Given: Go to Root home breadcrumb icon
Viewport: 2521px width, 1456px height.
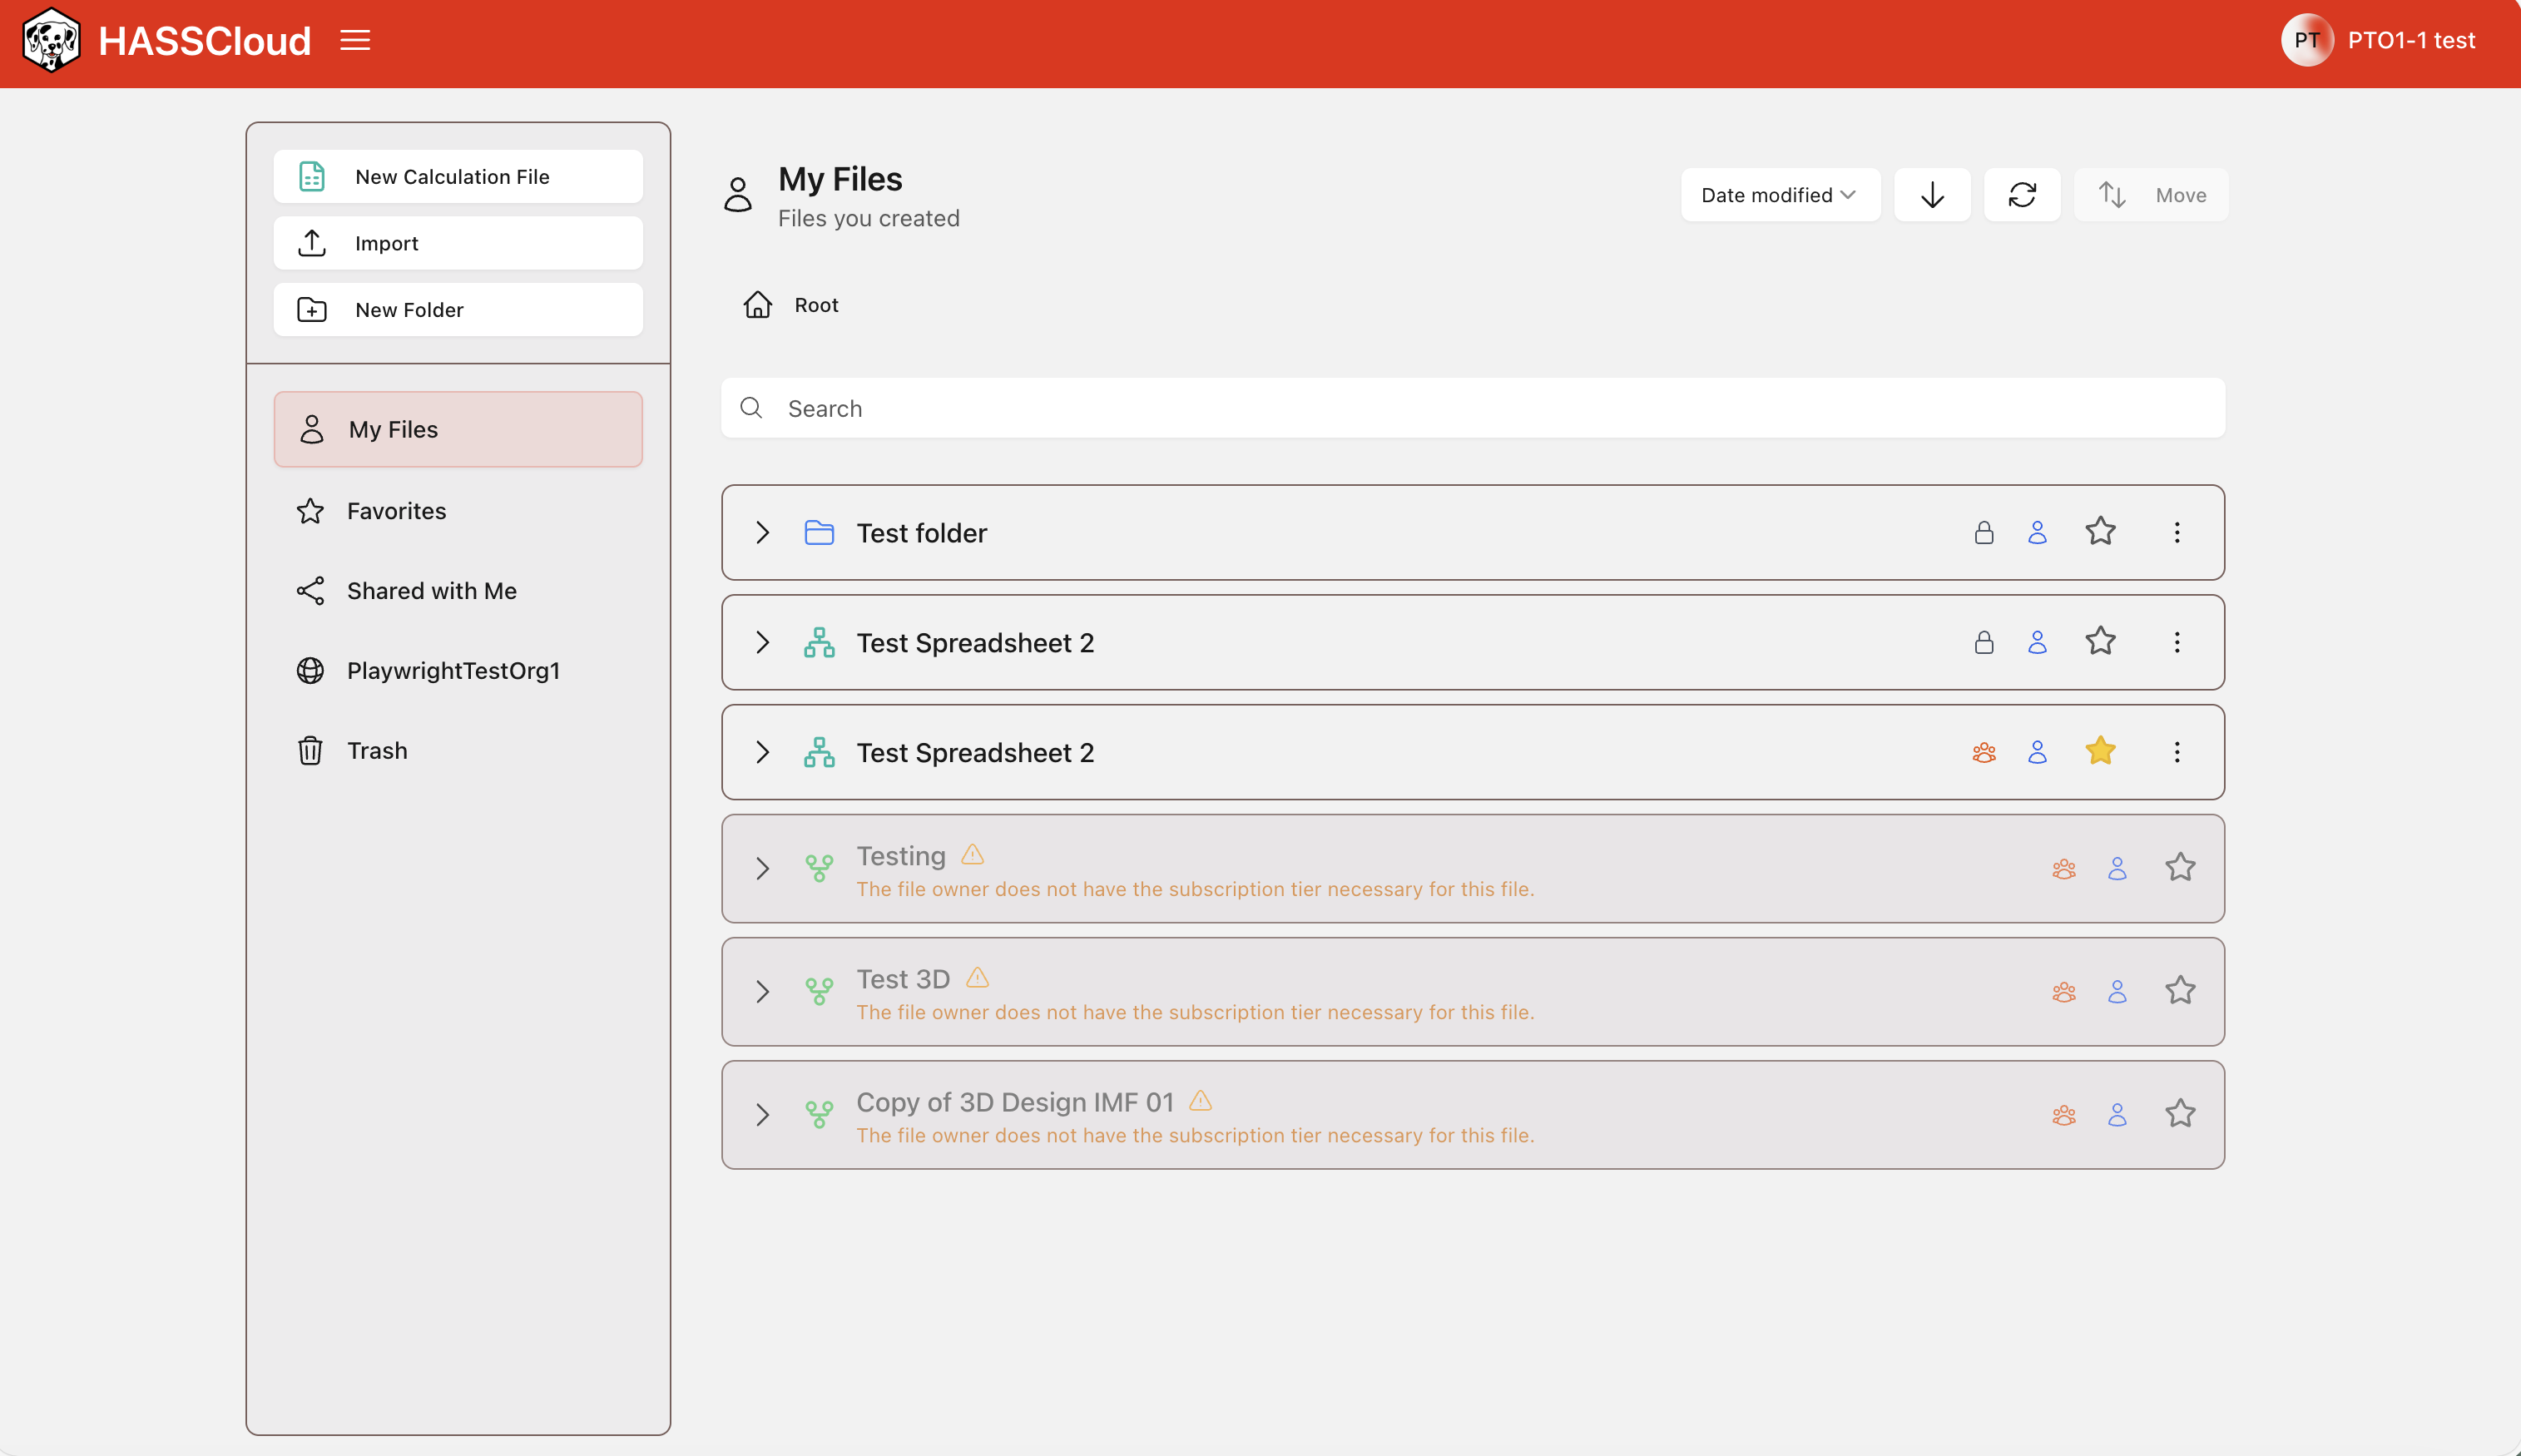Looking at the screenshot, I should (757, 305).
